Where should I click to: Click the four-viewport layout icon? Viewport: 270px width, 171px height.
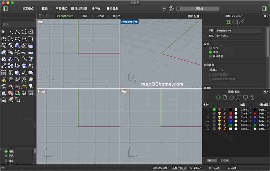tap(40, 16)
